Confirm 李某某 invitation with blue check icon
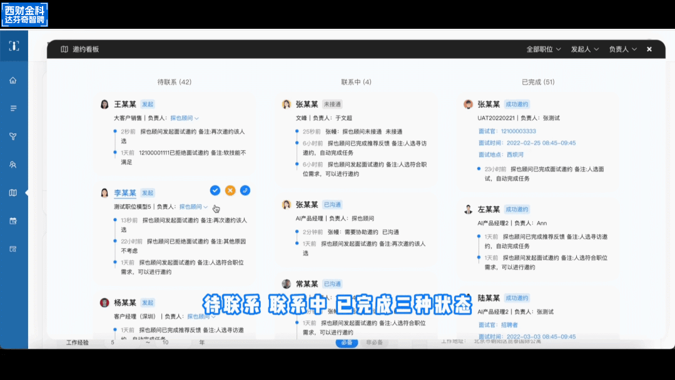 [215, 190]
